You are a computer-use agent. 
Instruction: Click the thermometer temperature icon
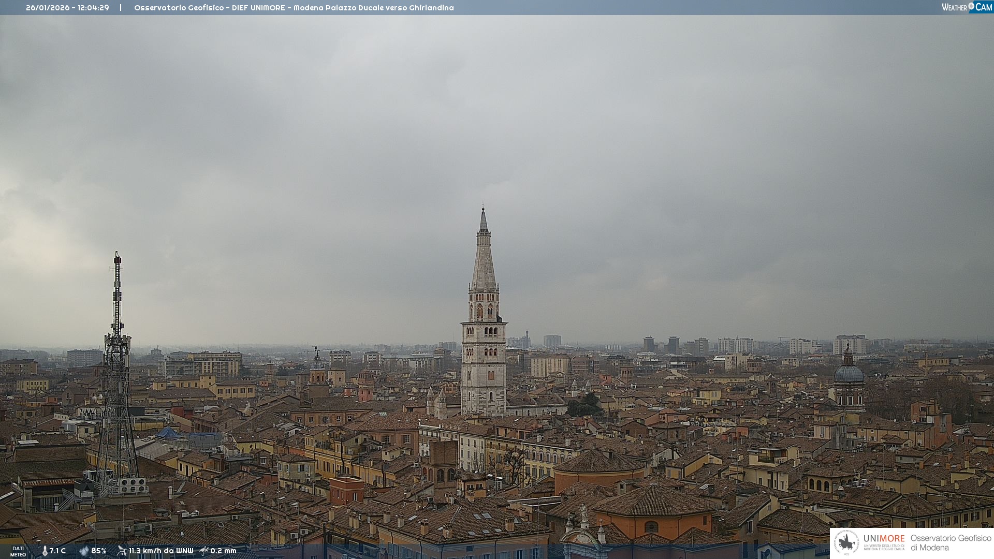tap(45, 551)
